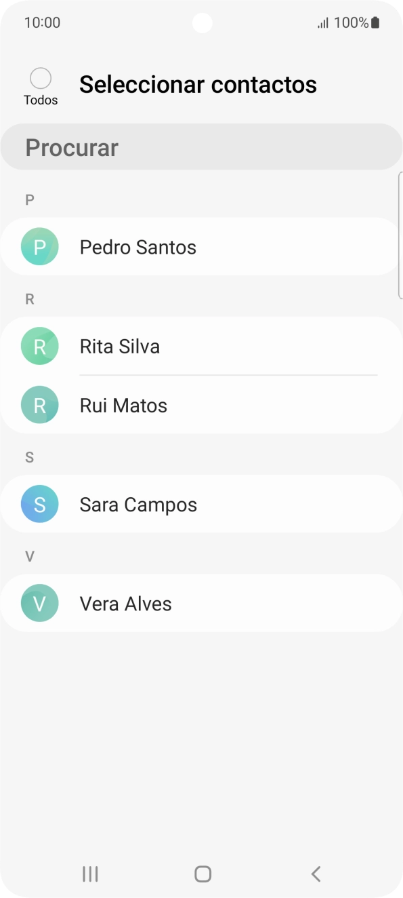The width and height of the screenshot is (403, 898).
Task: Tap Pedro Santos' avatar icon
Action: 39,247
